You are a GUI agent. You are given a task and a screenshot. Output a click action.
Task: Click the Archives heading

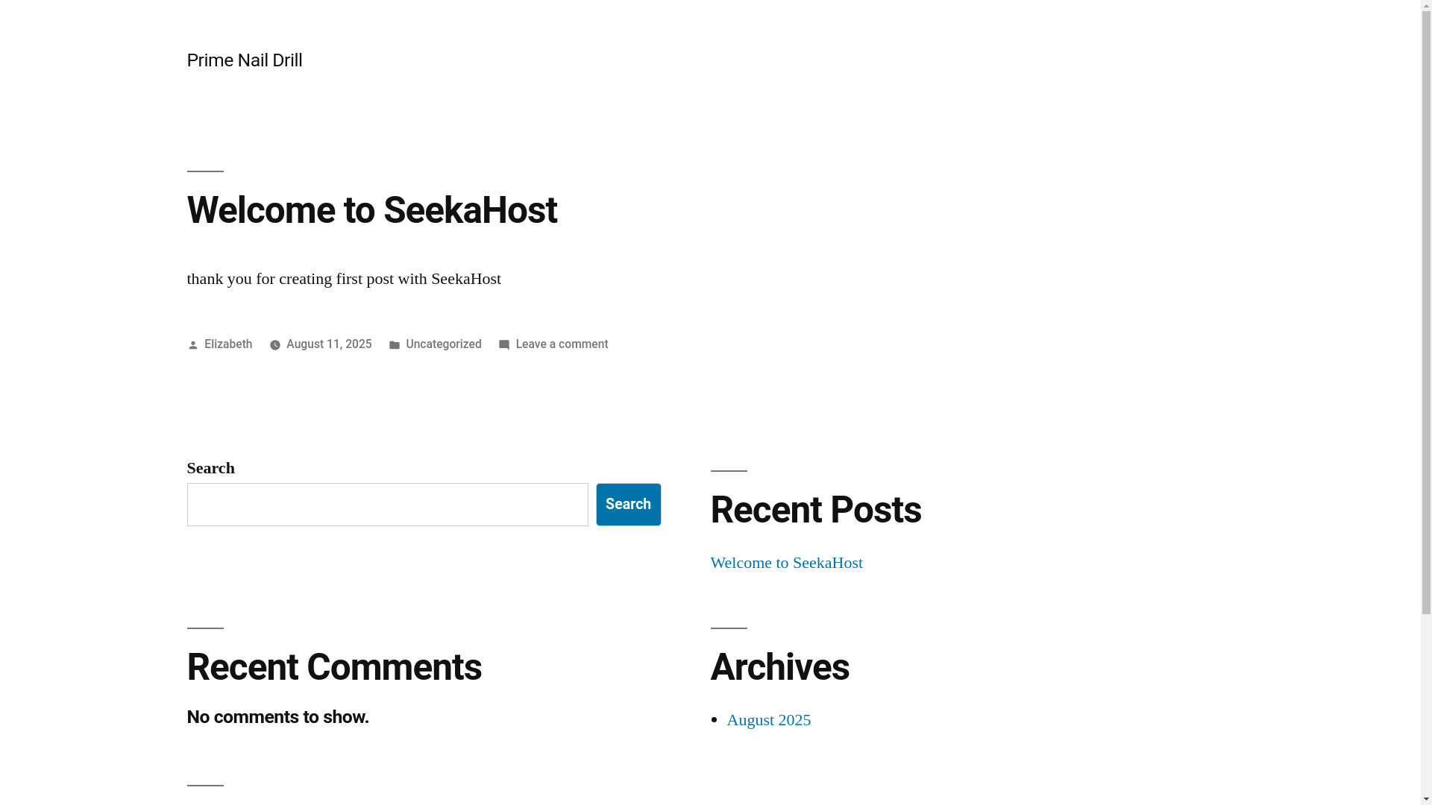pyautogui.click(x=780, y=667)
